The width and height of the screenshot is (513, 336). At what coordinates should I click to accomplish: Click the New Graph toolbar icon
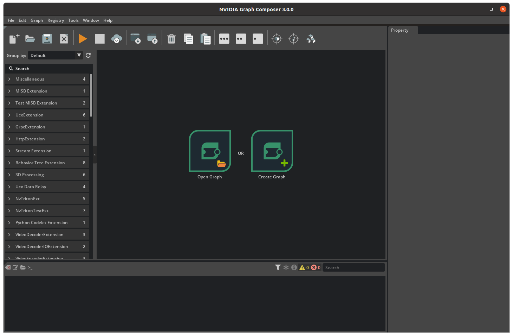pos(14,39)
